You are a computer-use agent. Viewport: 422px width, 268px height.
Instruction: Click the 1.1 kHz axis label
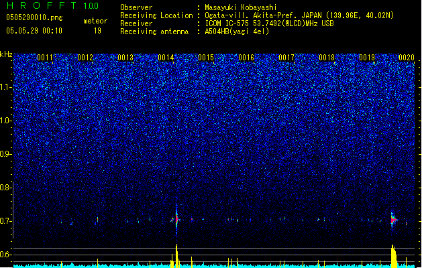click(x=5, y=87)
